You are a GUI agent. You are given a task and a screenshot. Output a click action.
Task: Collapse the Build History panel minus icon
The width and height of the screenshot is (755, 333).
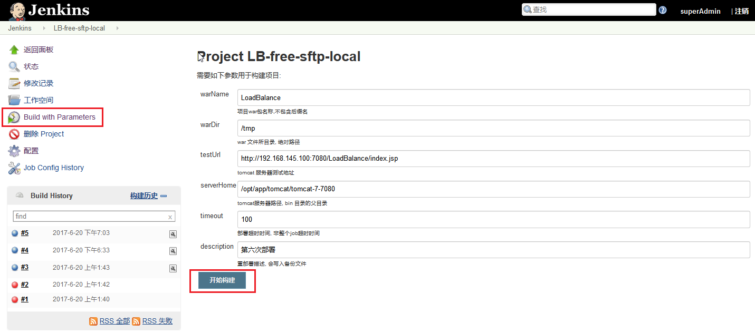(x=164, y=196)
